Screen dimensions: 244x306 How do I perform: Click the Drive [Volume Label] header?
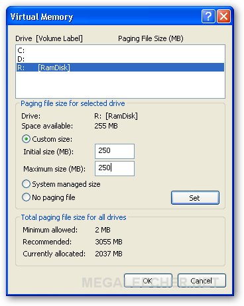point(49,38)
